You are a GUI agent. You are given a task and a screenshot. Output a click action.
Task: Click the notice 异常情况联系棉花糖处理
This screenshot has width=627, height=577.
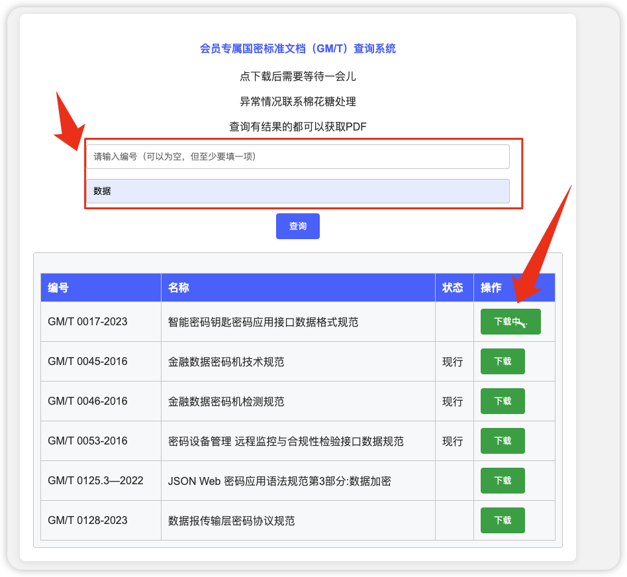[298, 101]
